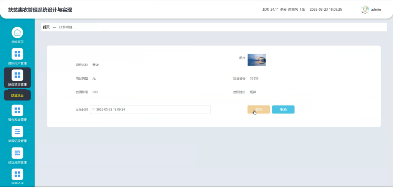Open the 贫困用户管理 grid icon

coord(17,54)
